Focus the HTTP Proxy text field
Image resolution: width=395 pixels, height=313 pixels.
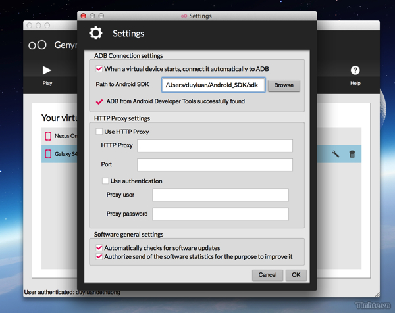[x=215, y=145]
